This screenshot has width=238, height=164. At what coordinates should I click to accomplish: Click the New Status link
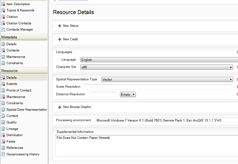point(71,26)
